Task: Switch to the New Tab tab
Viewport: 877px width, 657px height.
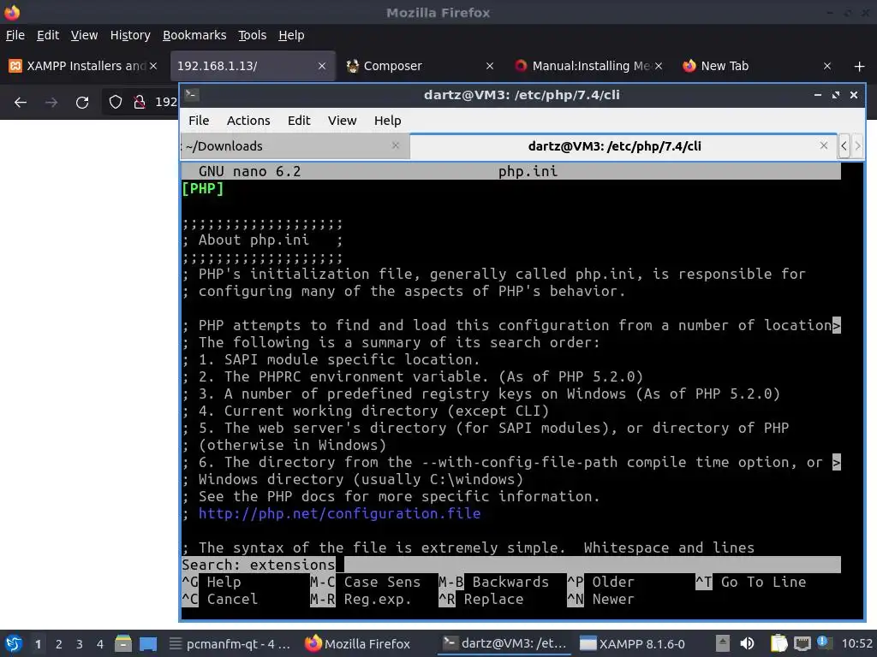Action: pos(757,66)
